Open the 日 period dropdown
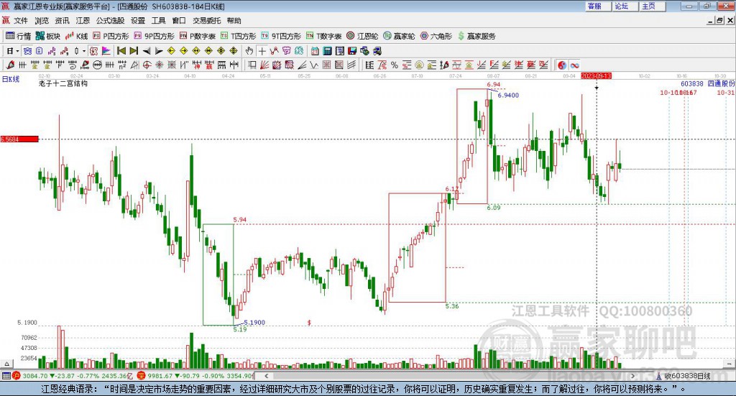 click(x=13, y=51)
